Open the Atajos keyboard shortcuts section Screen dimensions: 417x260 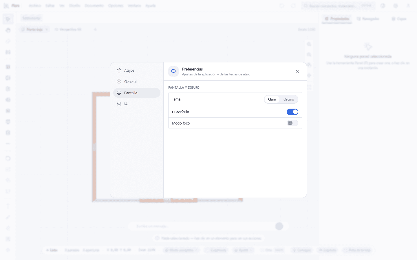coord(137,70)
